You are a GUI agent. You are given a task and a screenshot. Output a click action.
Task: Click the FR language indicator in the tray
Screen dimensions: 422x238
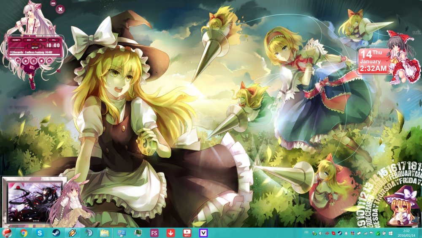pos(306,233)
